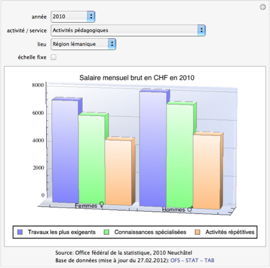Select the blue Femmes bar
Screen dimensions: 270x268
65,151
